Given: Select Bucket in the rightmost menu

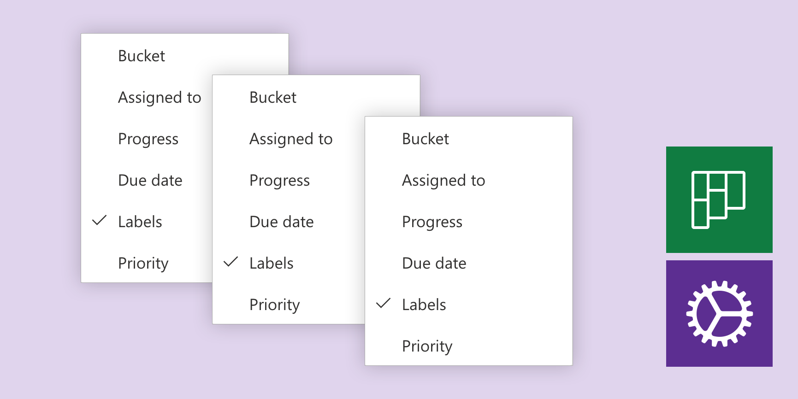Looking at the screenshot, I should point(426,139).
